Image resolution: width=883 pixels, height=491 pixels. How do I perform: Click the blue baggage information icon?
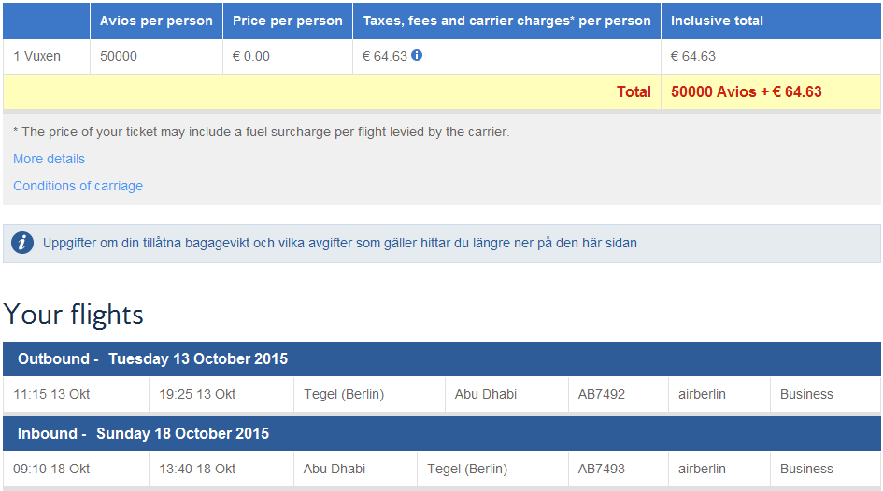pyautogui.click(x=22, y=244)
